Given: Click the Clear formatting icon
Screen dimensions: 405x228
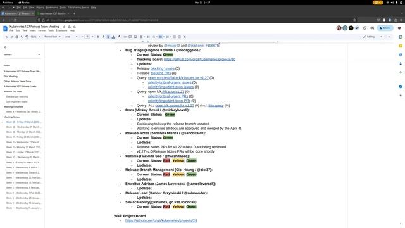Looking at the screenshot, I should [x=184, y=37].
